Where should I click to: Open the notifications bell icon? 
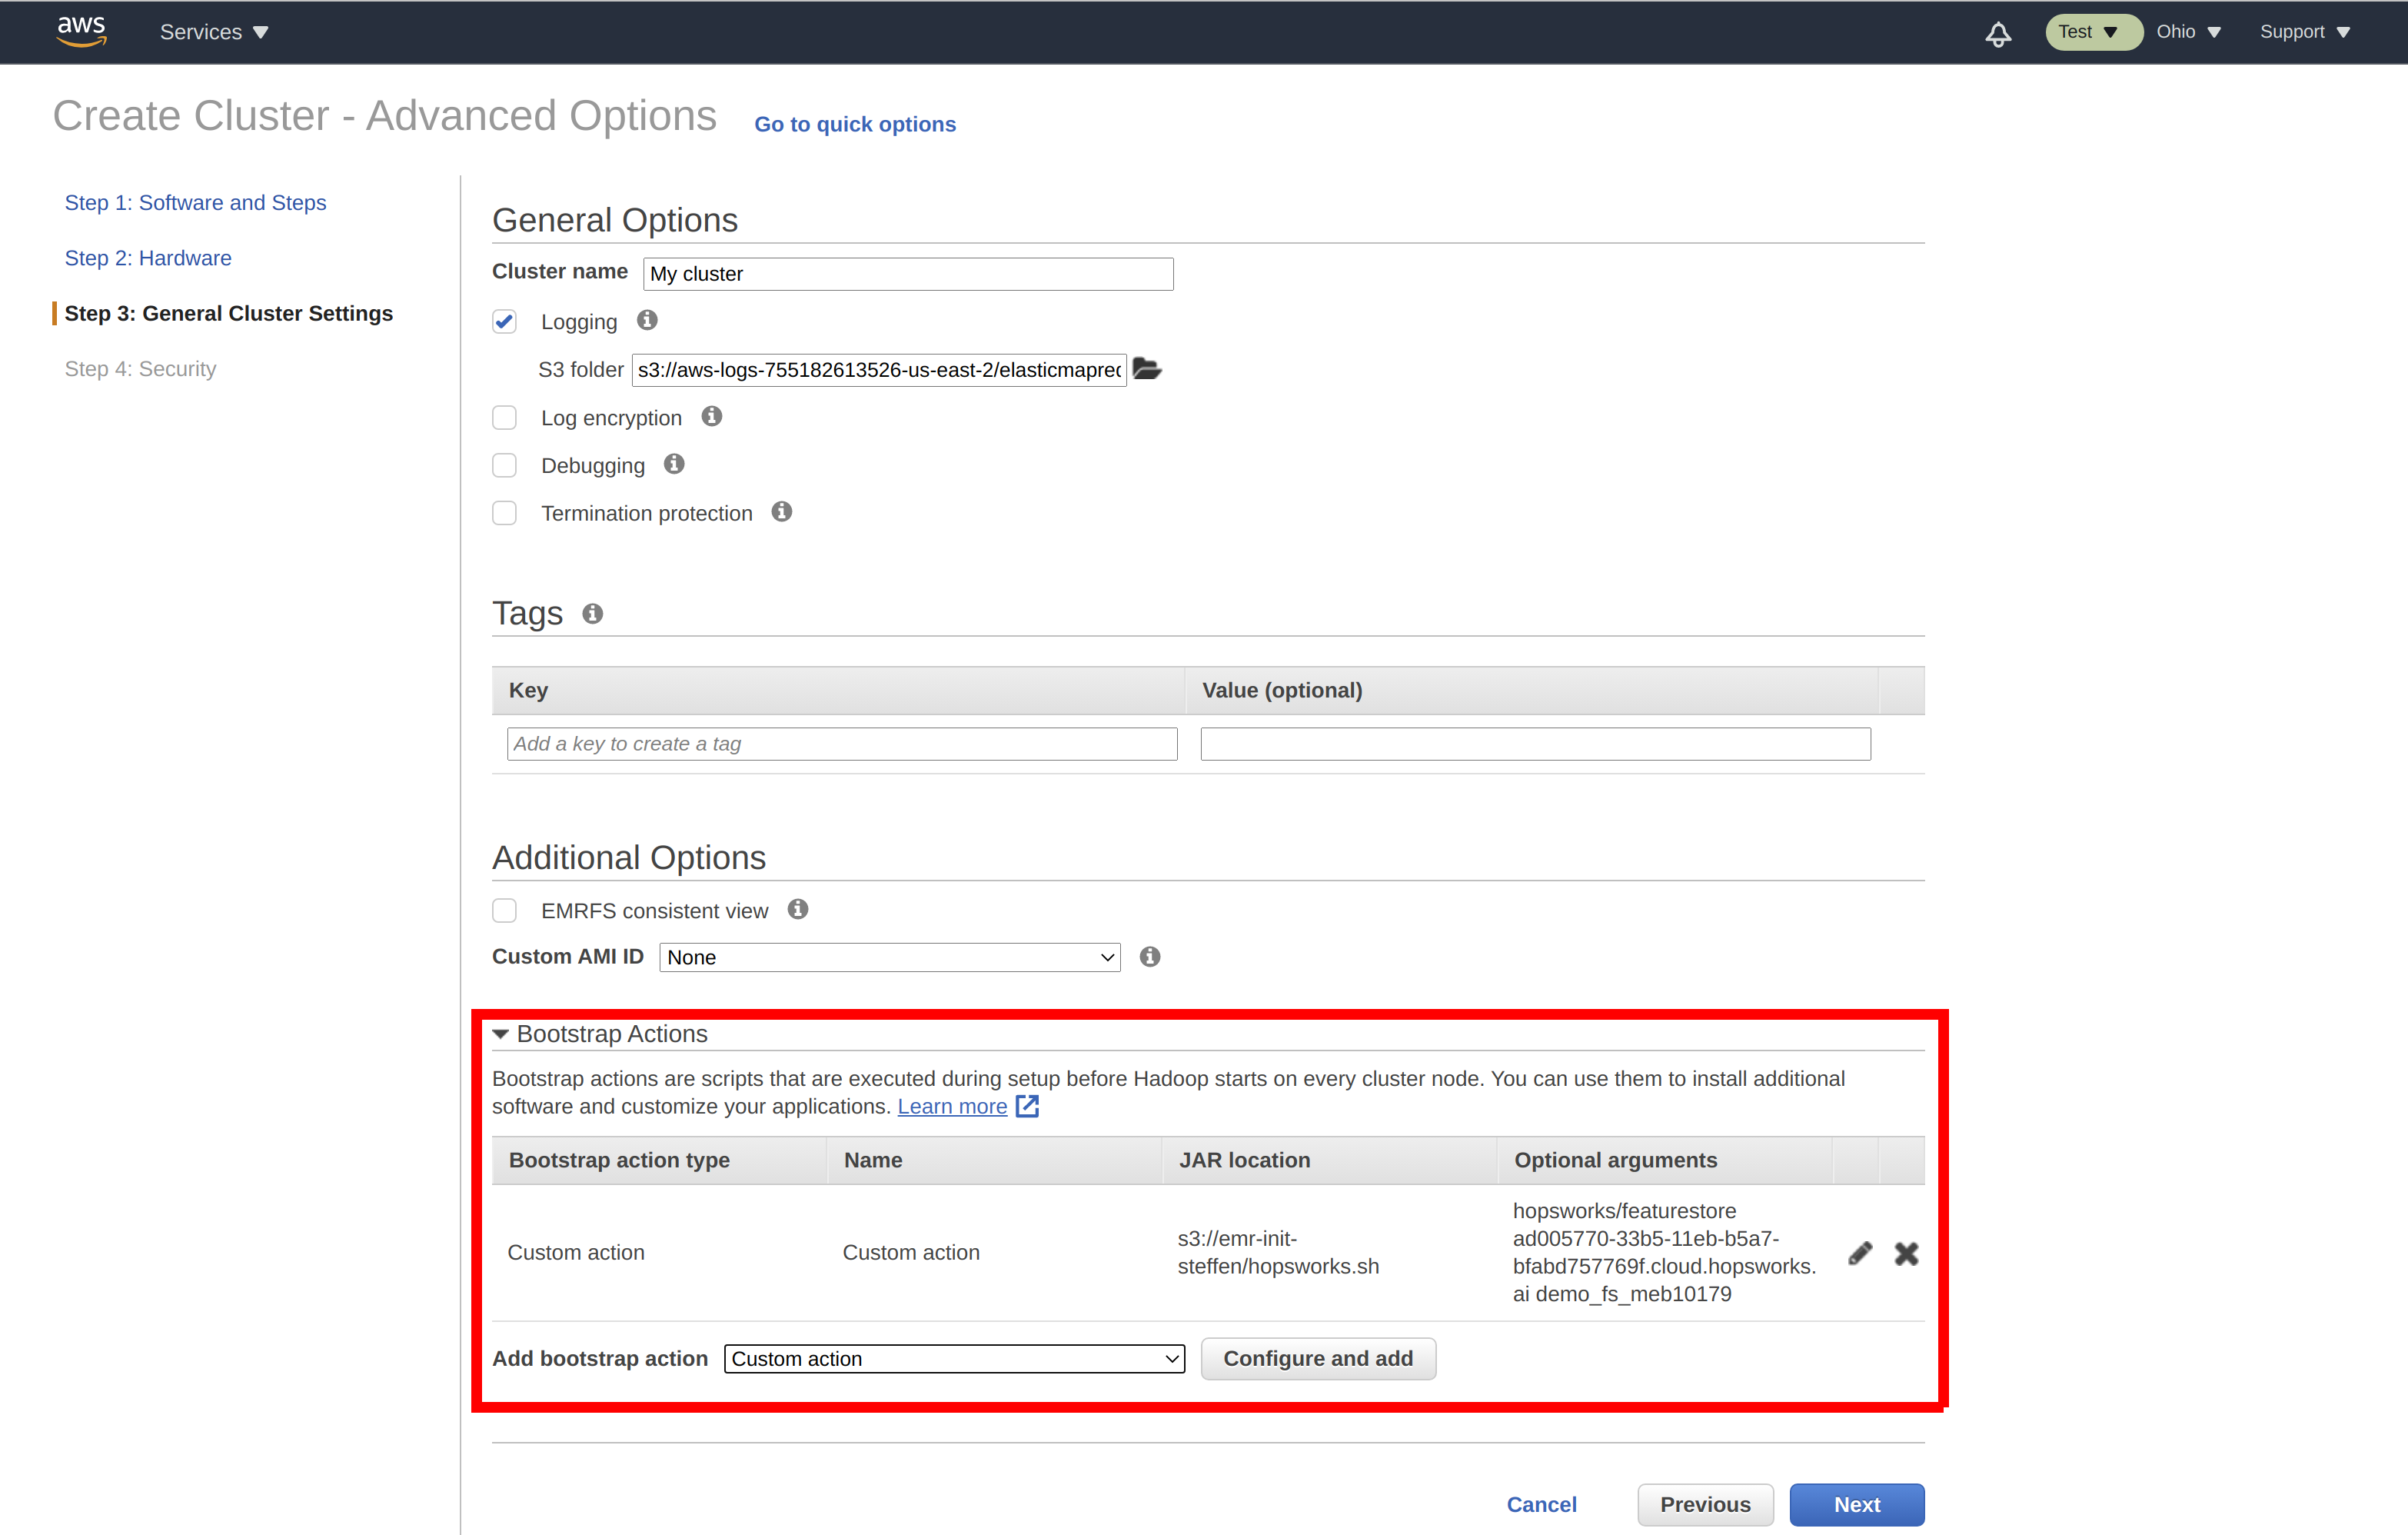[1998, 33]
